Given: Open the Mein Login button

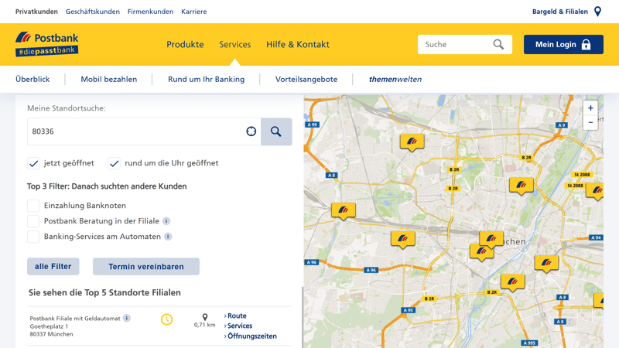Looking at the screenshot, I should pyautogui.click(x=563, y=45).
